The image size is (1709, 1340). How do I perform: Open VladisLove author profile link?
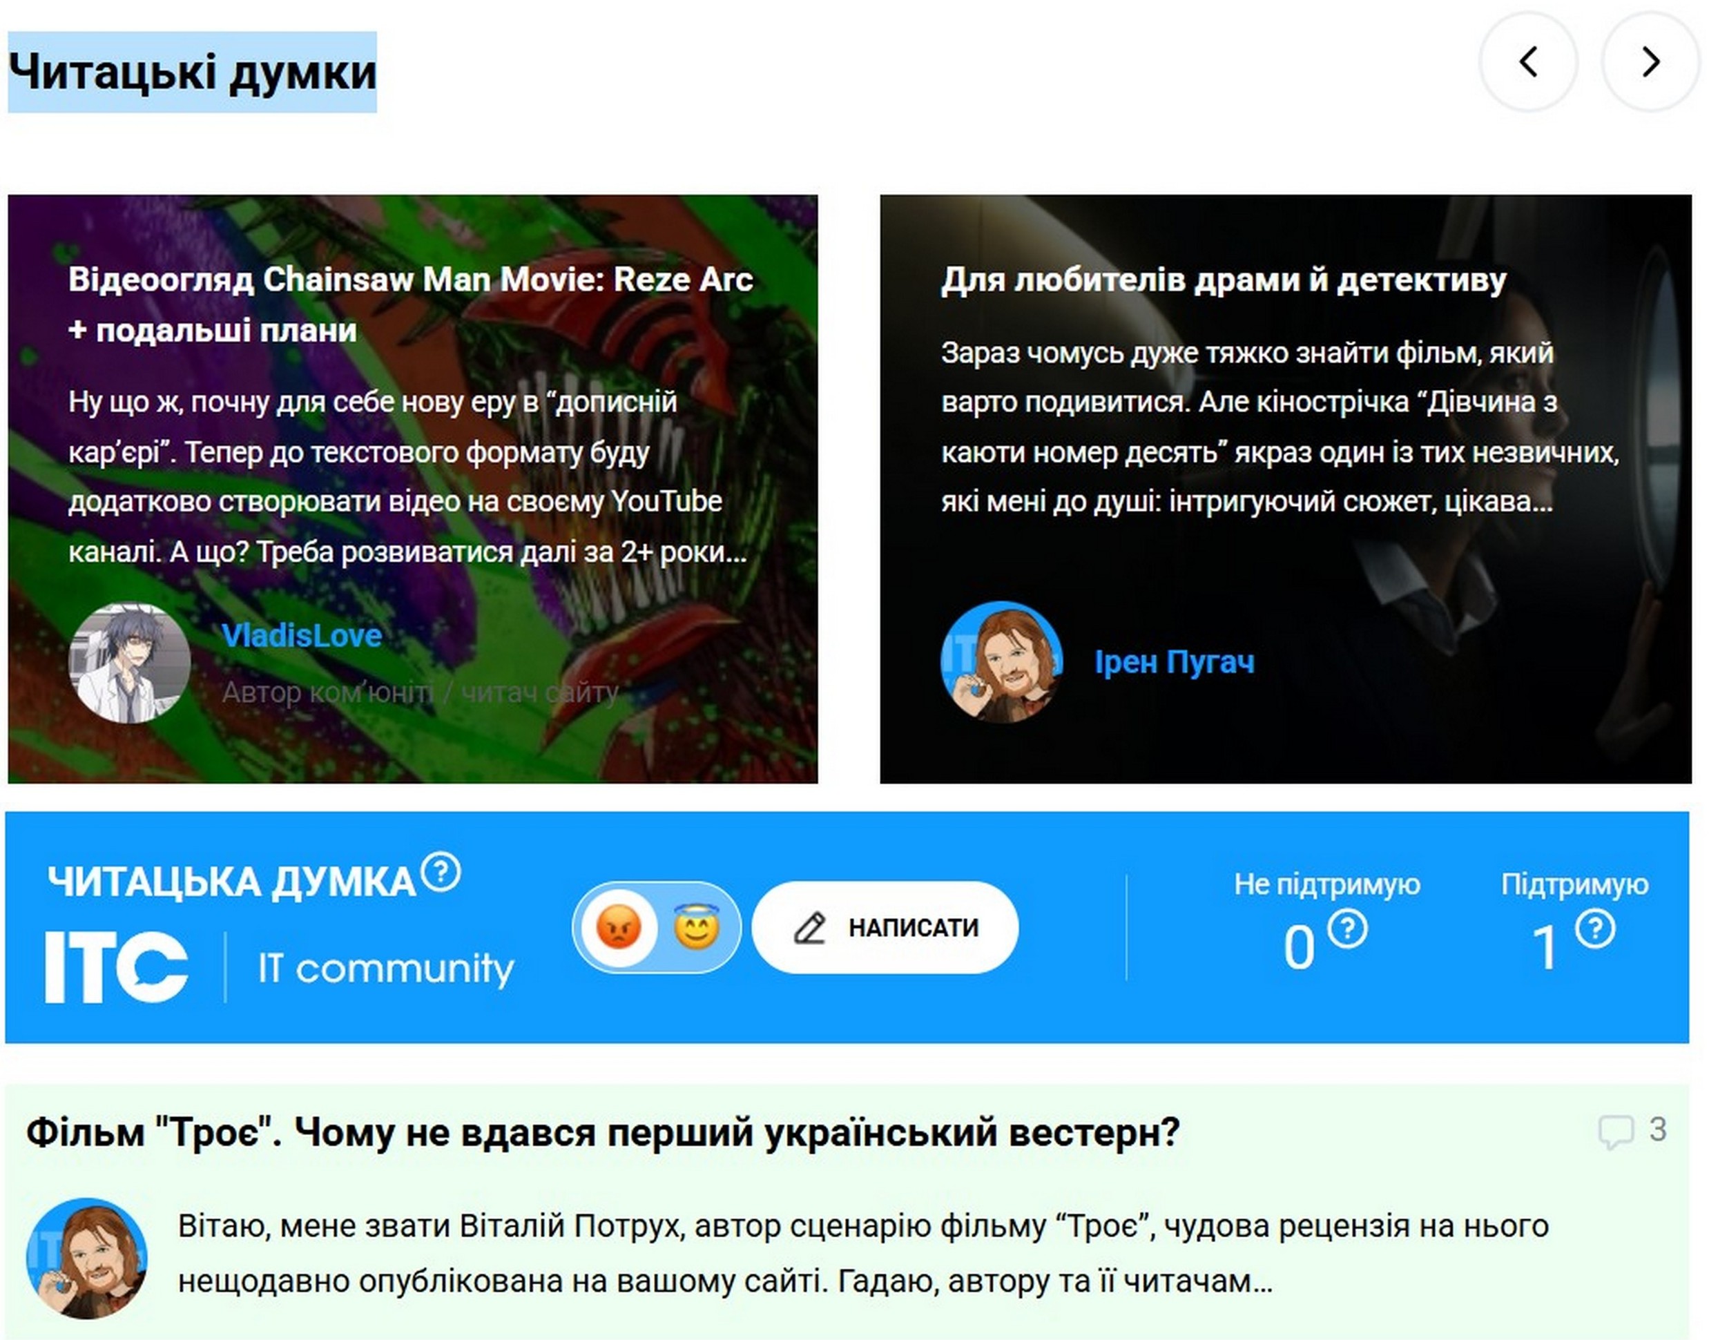[301, 635]
